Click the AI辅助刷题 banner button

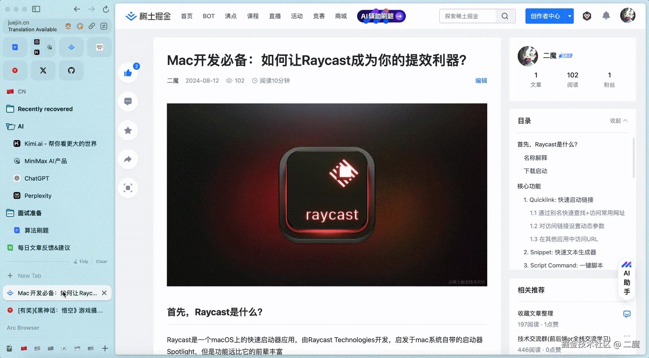381,16
